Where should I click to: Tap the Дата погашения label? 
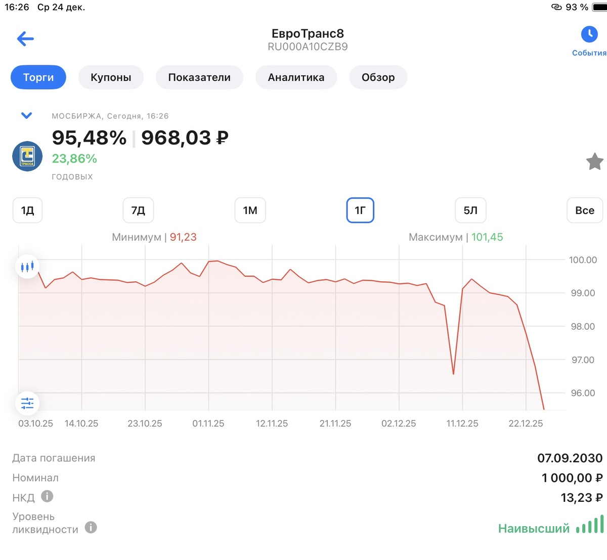tap(54, 458)
